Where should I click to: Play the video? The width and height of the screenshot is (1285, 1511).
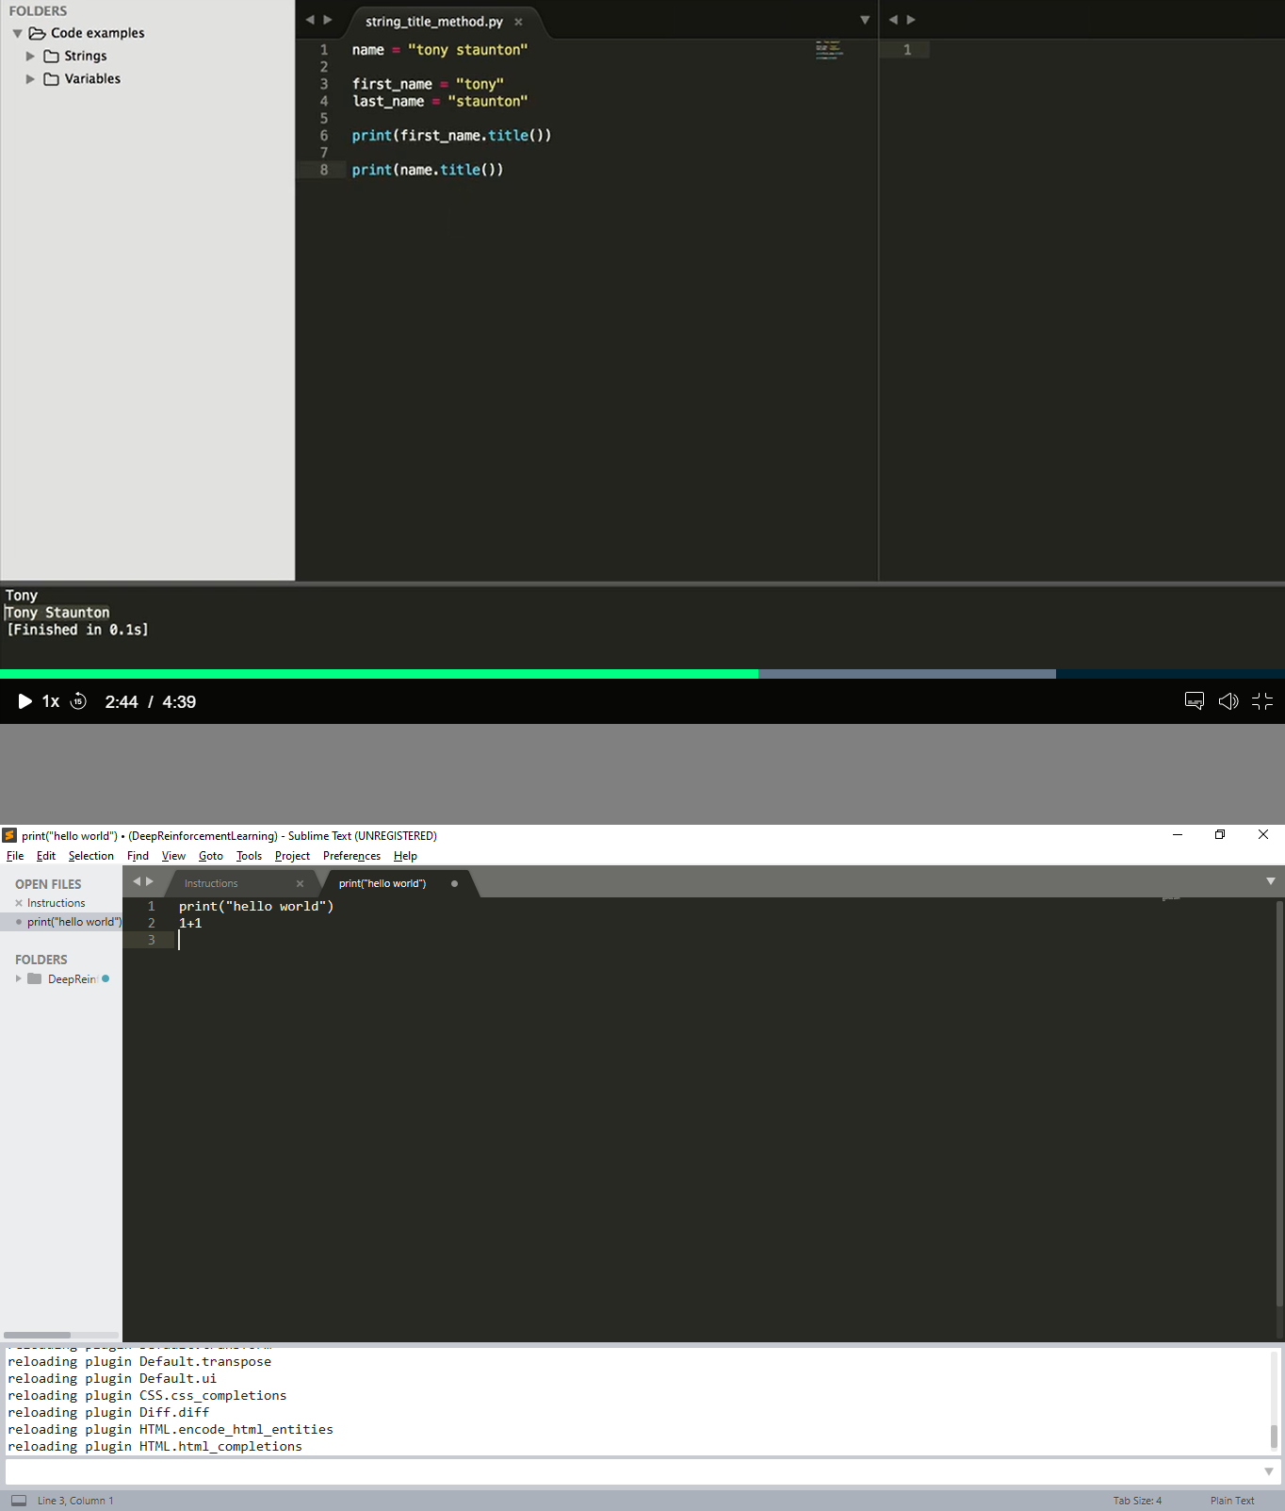coord(24,701)
